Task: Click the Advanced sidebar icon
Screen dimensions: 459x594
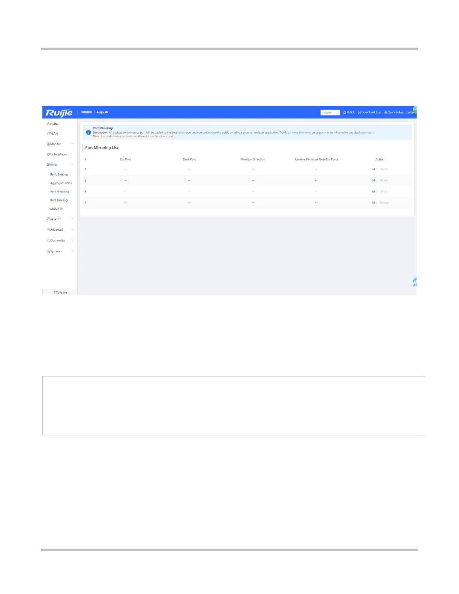Action: click(x=48, y=229)
